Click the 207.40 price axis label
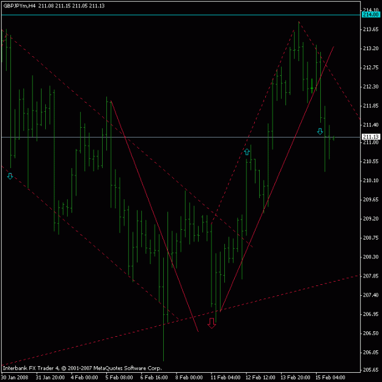 pyautogui.click(x=370, y=295)
